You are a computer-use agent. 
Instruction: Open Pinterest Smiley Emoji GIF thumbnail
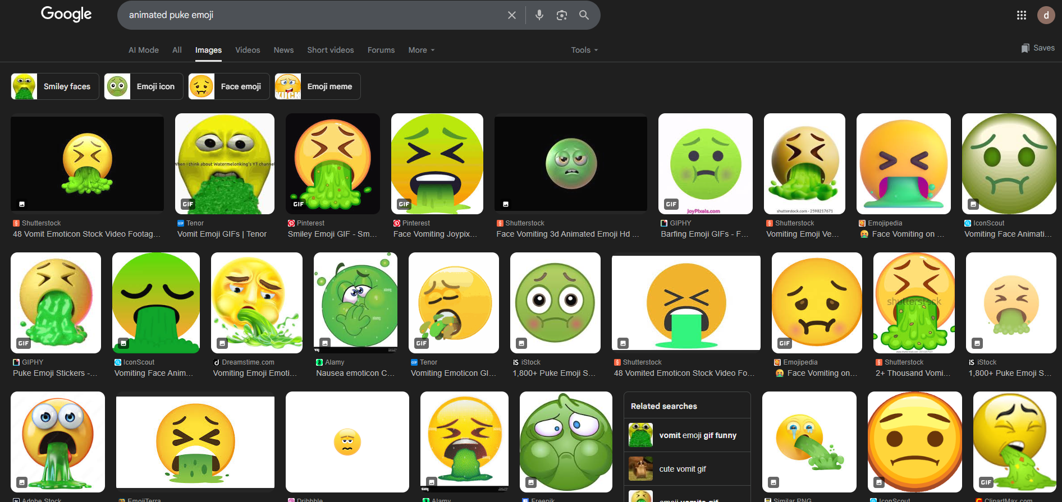333,164
